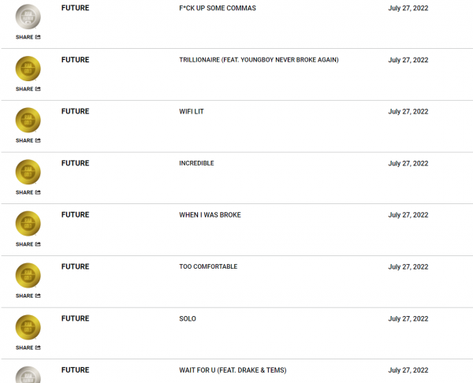Share the SOLO gold certification
This screenshot has width=473, height=383.
[28, 348]
